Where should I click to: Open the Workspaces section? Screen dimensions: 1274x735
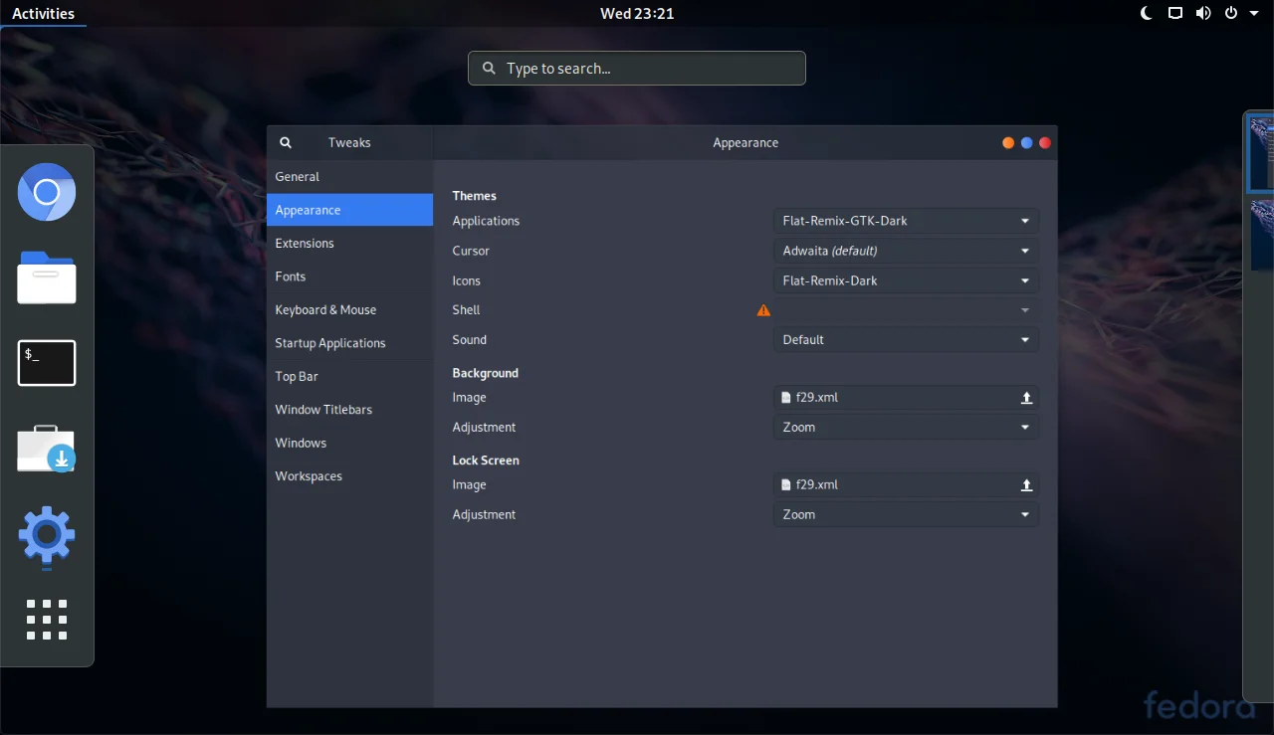(x=349, y=476)
